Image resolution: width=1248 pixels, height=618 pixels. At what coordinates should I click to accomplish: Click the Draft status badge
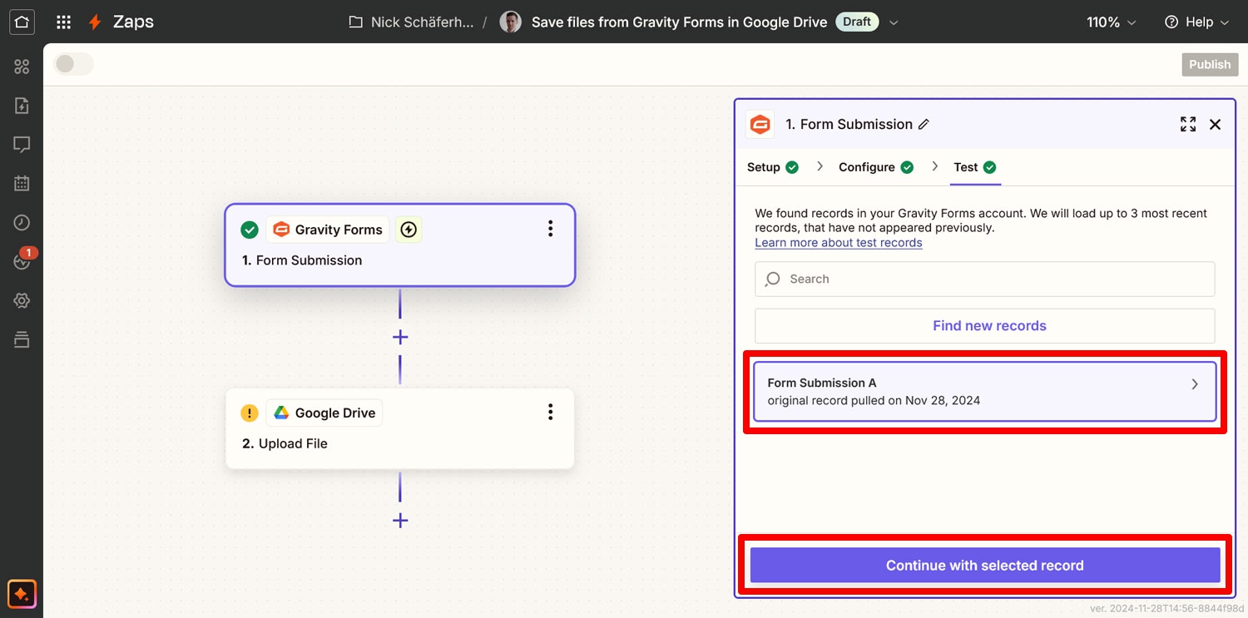coord(857,22)
